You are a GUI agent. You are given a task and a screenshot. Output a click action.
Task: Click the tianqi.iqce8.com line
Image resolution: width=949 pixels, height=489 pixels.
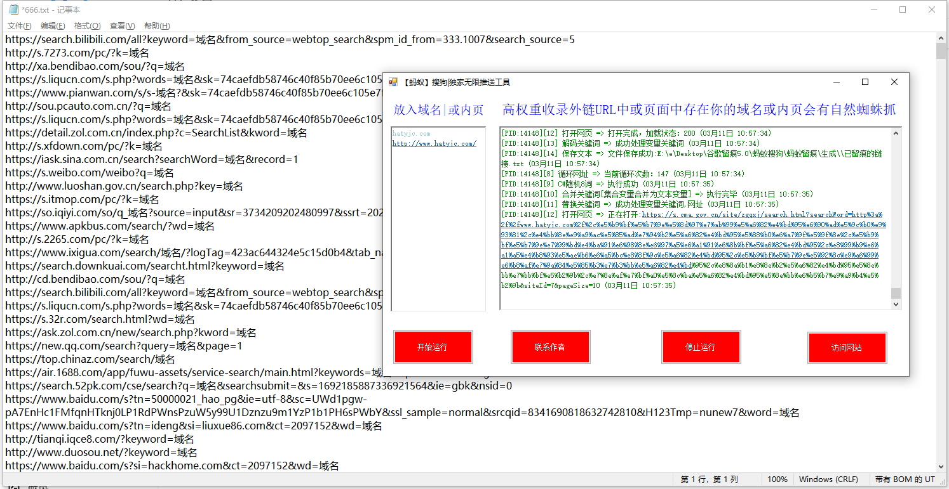(x=100, y=439)
